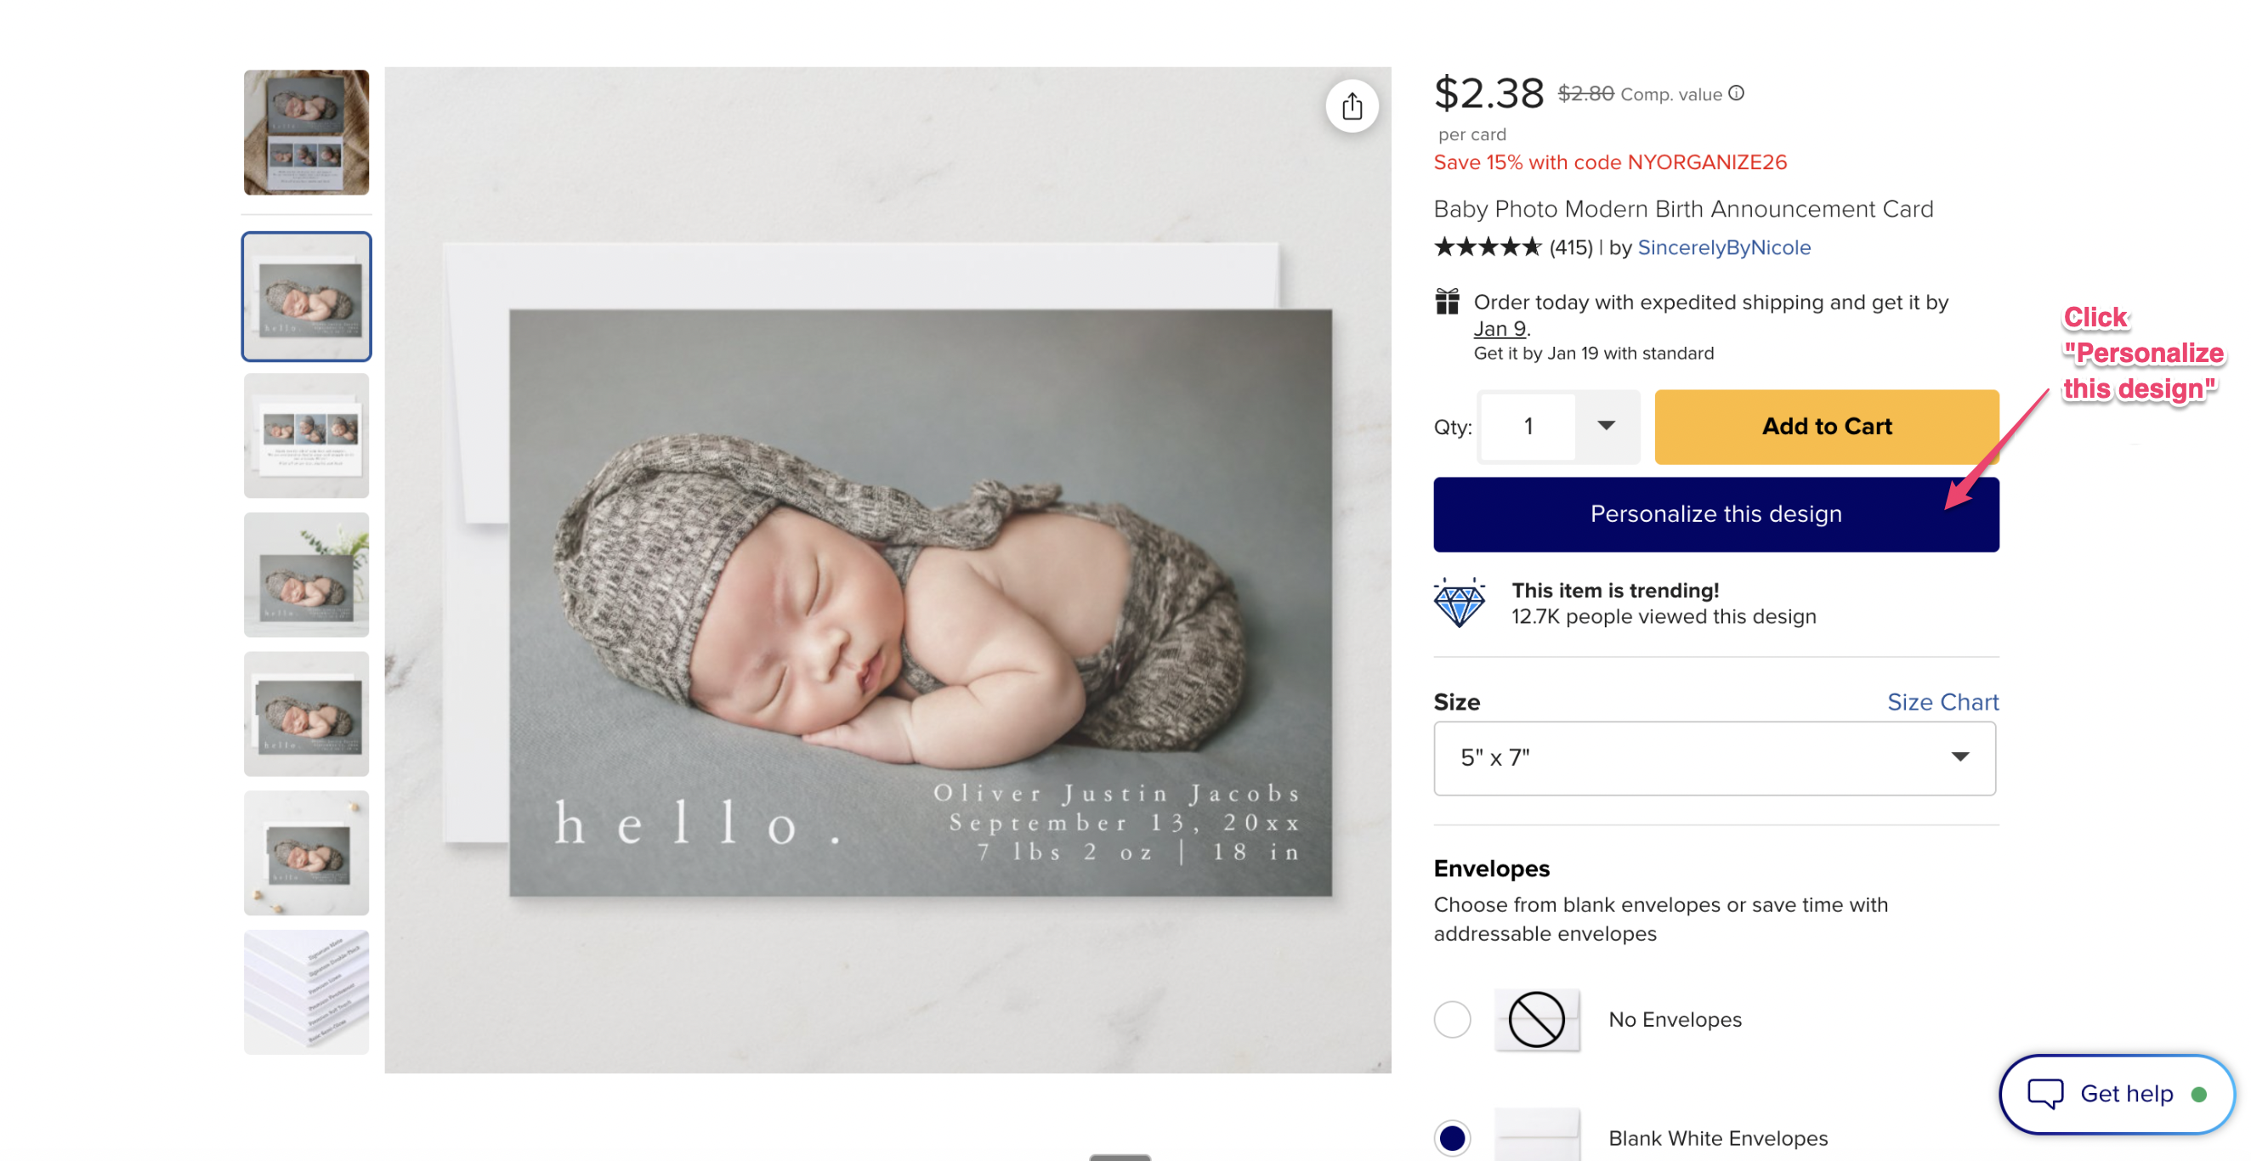Select the paper types stack thumbnail
This screenshot has height=1161, width=2251.
(x=306, y=991)
